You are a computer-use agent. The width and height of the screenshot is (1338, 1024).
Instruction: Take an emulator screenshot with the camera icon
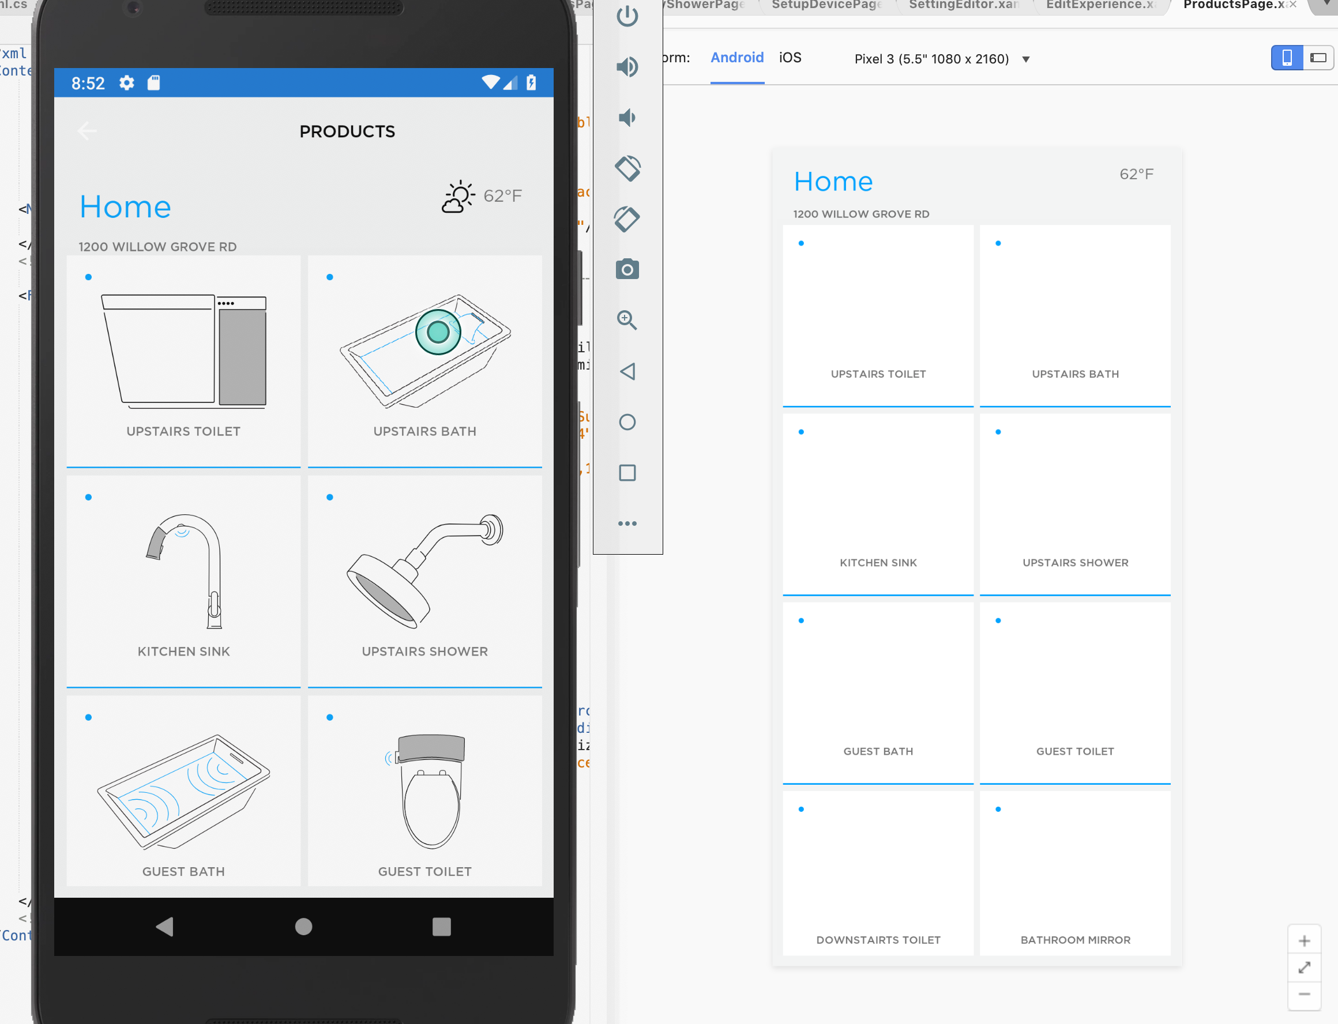click(x=627, y=269)
